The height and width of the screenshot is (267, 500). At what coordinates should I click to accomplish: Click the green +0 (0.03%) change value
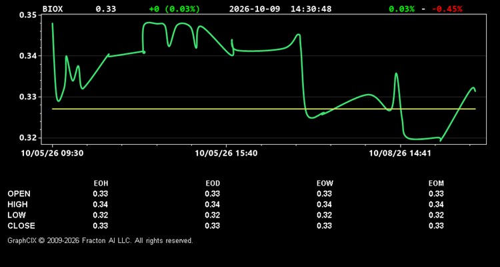175,9
